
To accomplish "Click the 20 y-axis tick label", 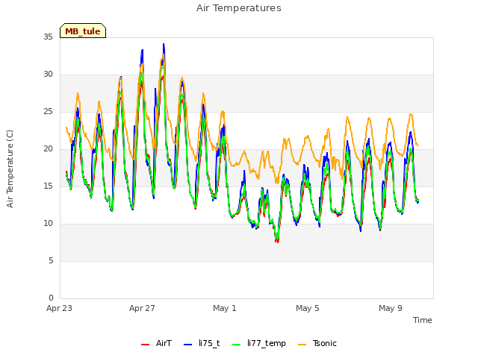I will 48,149.
